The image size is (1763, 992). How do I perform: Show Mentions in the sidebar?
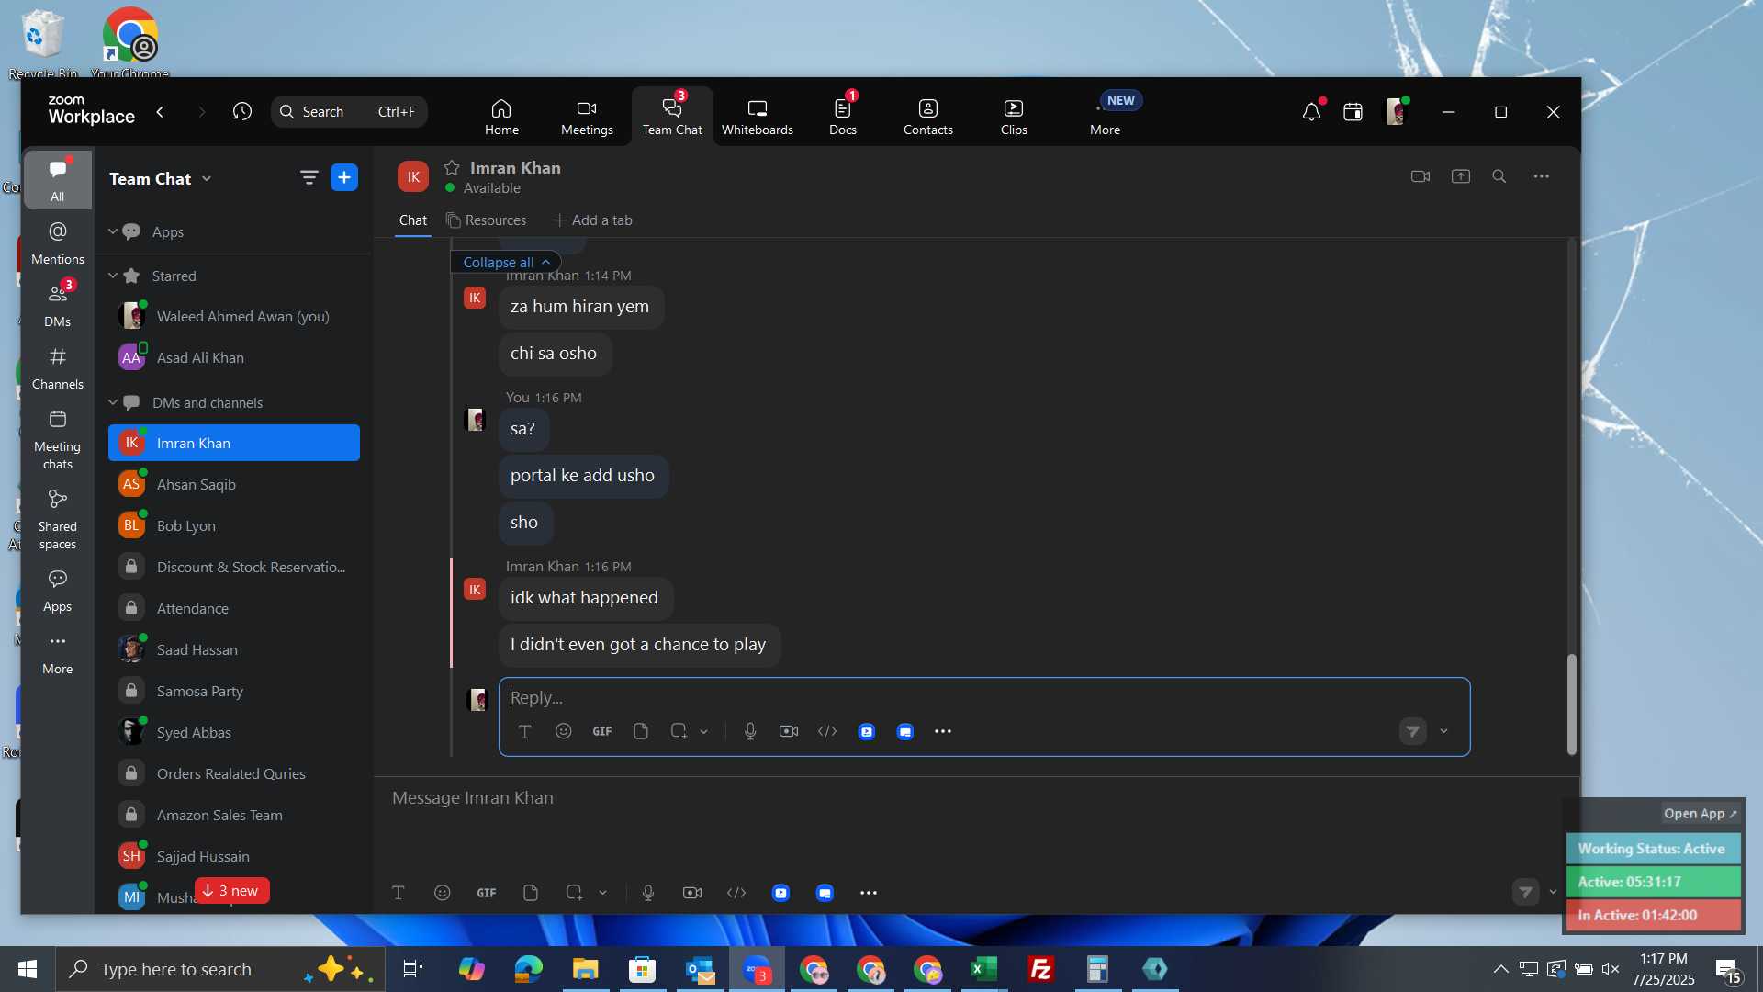tap(57, 243)
